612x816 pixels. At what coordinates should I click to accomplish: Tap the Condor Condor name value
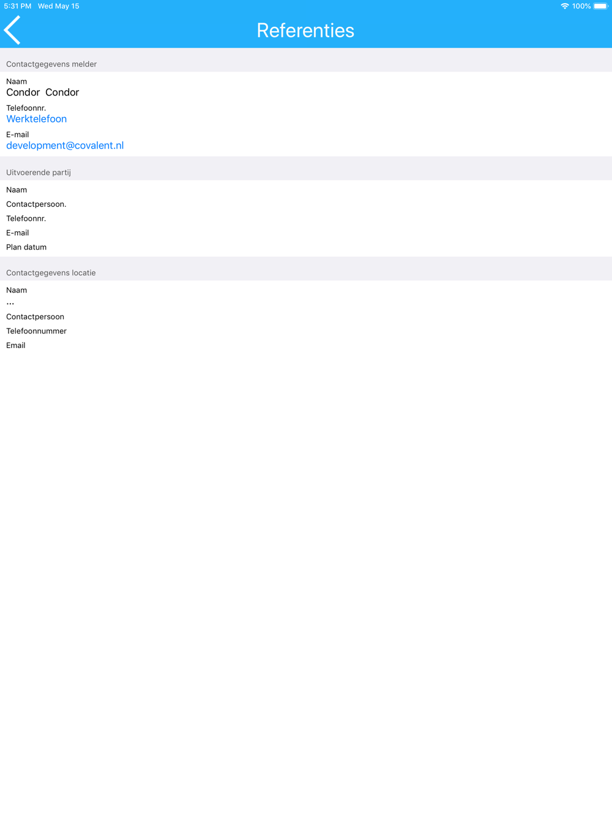[x=43, y=92]
